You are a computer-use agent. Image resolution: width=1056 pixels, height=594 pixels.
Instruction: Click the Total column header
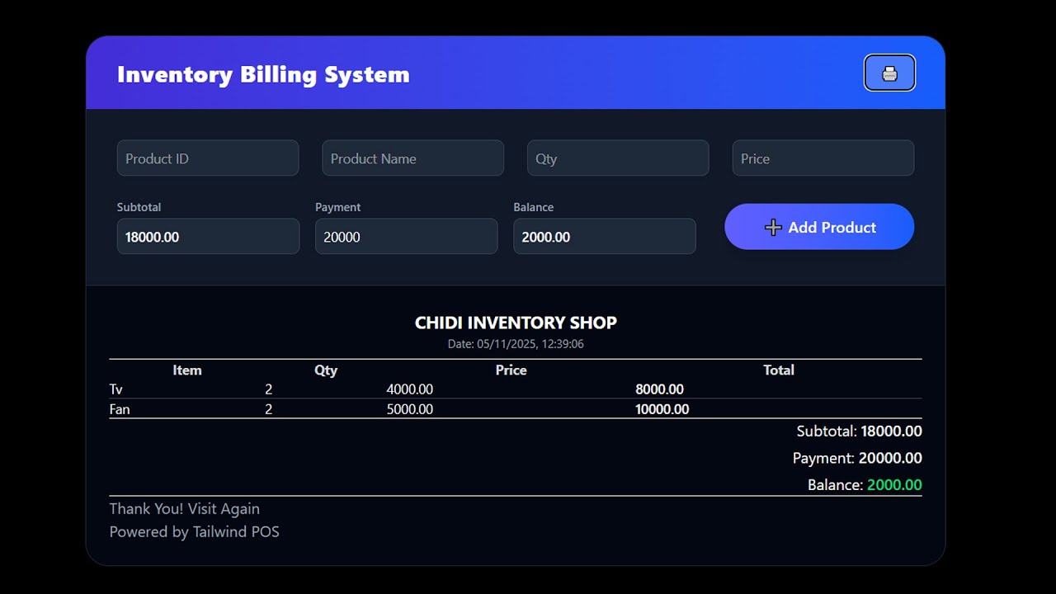[x=779, y=370]
